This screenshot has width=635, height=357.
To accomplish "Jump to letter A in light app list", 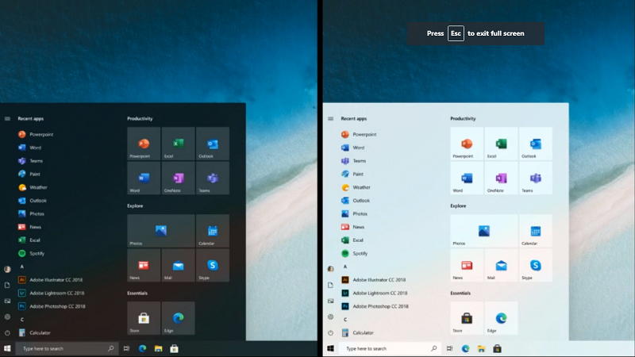I will coord(345,267).
